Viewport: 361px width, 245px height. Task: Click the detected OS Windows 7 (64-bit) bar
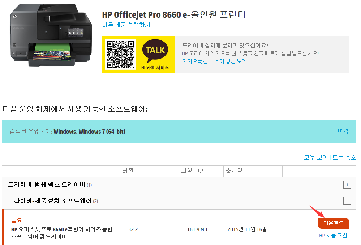179,132
